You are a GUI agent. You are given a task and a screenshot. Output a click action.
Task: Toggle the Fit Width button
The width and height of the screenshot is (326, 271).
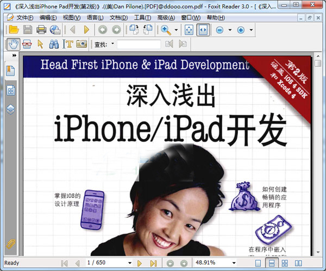(x=203, y=30)
